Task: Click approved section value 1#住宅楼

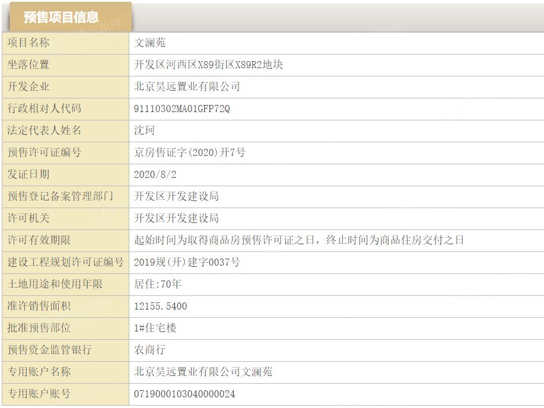Action: [x=155, y=328]
